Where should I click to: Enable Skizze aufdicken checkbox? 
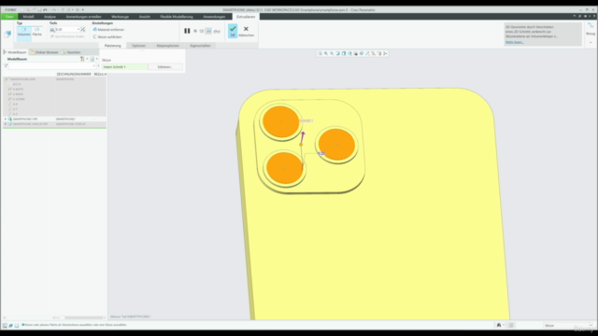[107, 37]
